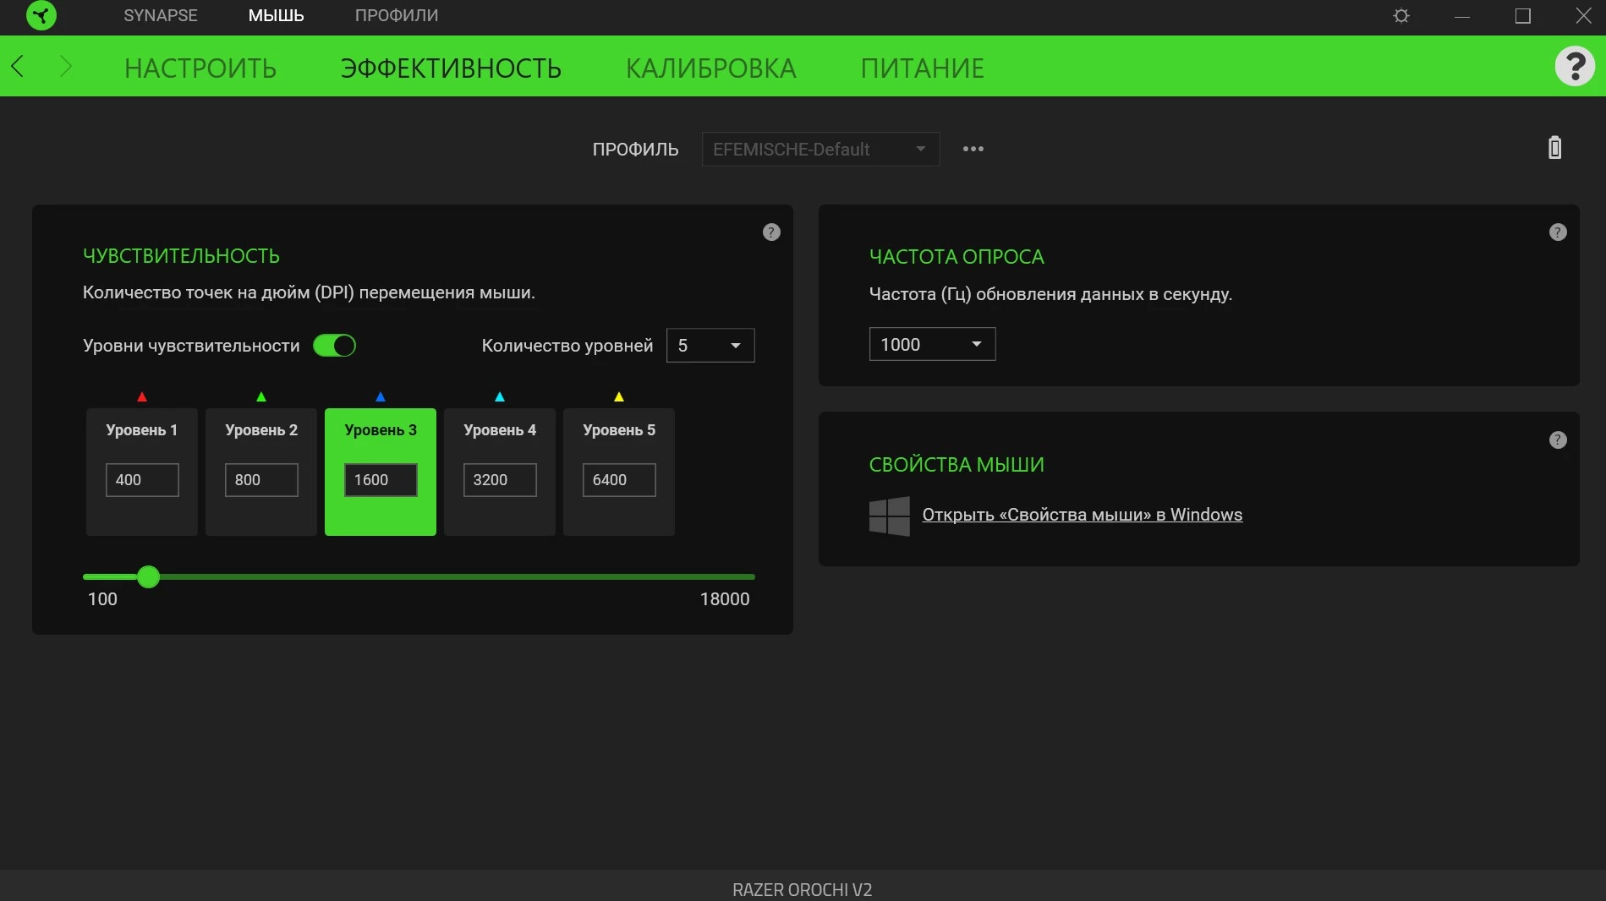
Task: Open НАСТРОИТЬ section
Action: click(200, 68)
